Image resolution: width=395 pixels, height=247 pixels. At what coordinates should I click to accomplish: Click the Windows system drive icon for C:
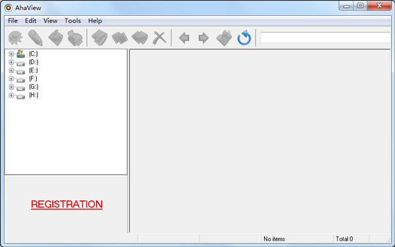(20, 54)
